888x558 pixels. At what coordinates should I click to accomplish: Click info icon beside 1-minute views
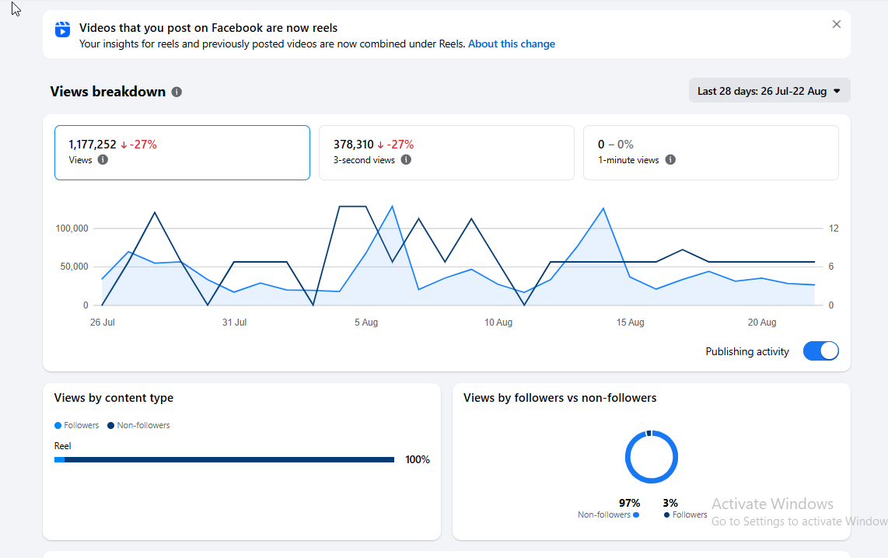670,159
